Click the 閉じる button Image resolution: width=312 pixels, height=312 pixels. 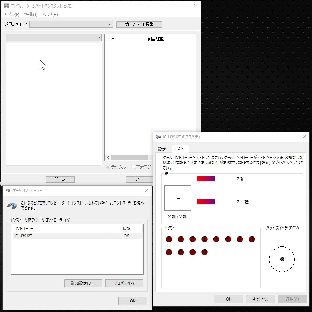(60, 179)
